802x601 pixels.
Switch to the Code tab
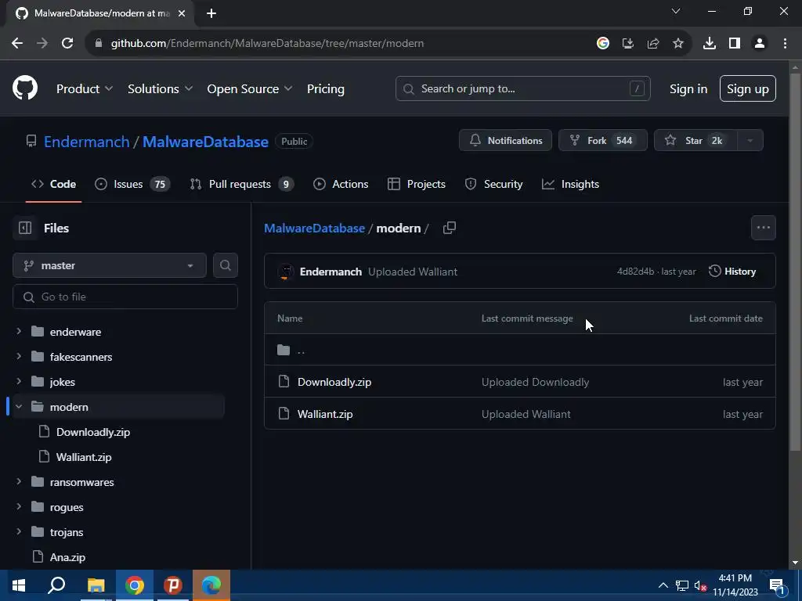pos(54,184)
